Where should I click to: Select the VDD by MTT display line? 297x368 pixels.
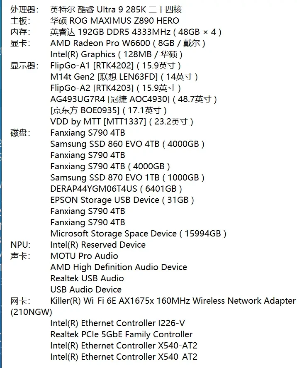(x=122, y=121)
